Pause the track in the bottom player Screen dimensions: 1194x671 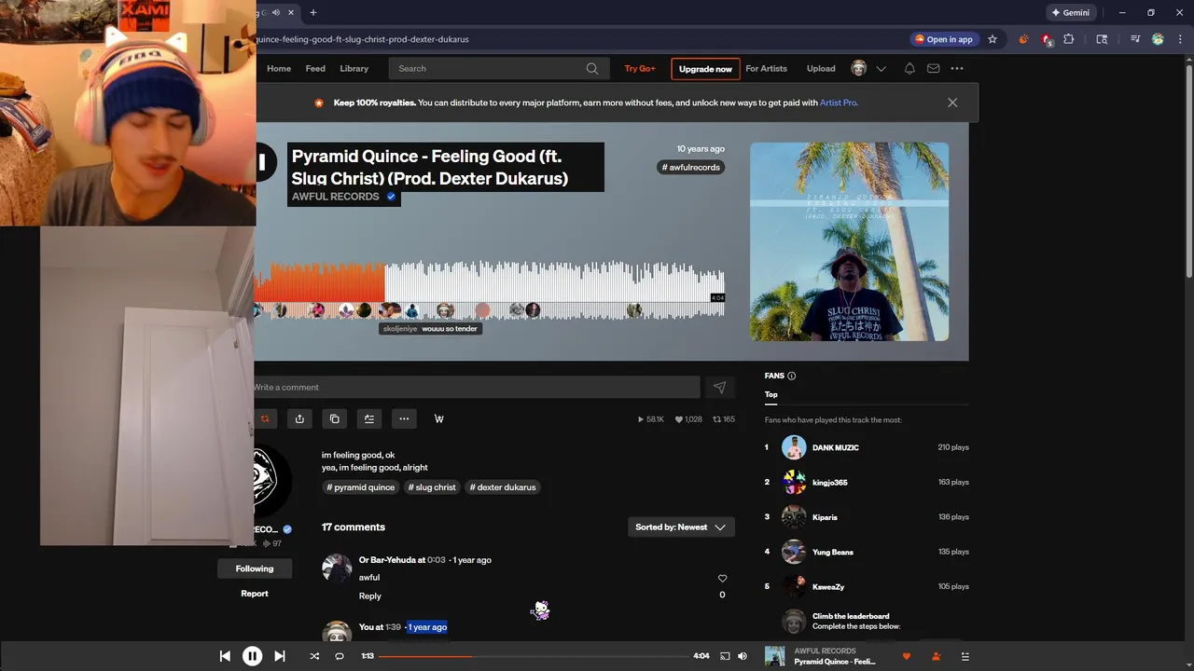[252, 656]
